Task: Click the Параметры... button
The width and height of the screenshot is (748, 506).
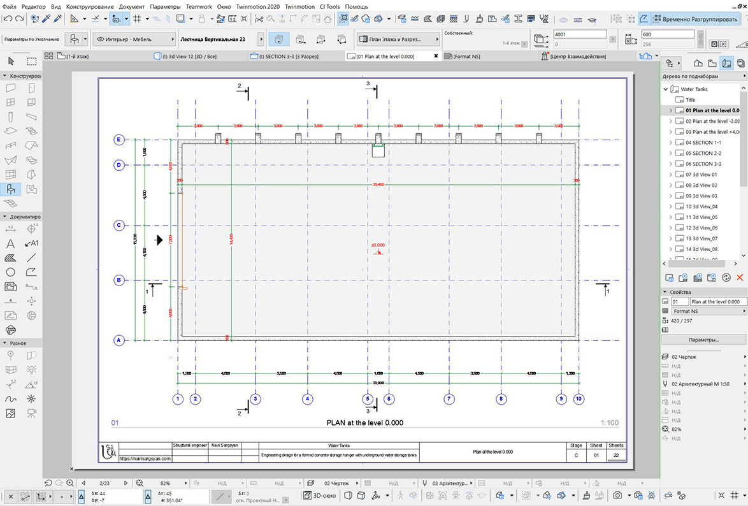Action: pyautogui.click(x=703, y=340)
